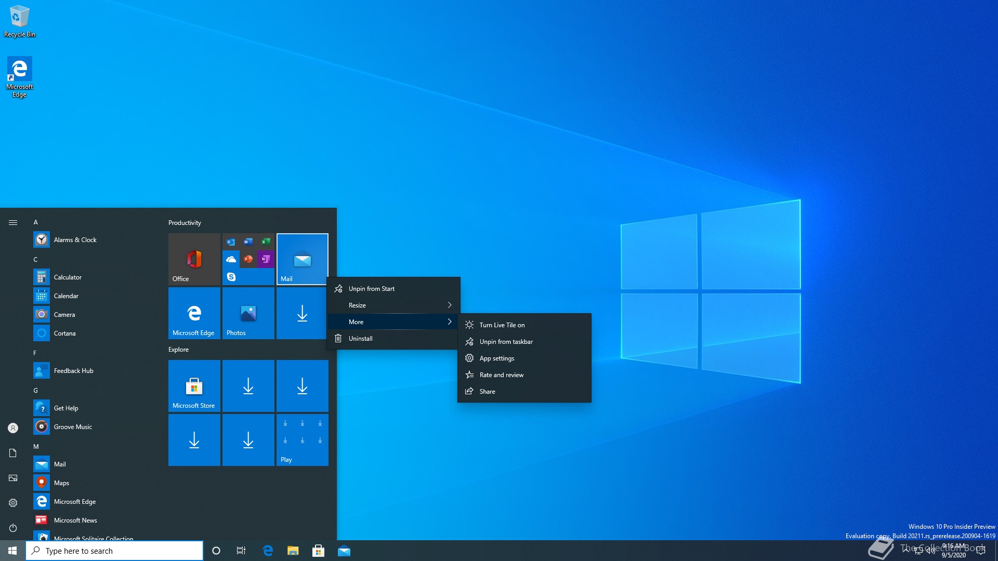Image resolution: width=998 pixels, height=561 pixels.
Task: Click the Productivity group header
Action: (x=185, y=222)
